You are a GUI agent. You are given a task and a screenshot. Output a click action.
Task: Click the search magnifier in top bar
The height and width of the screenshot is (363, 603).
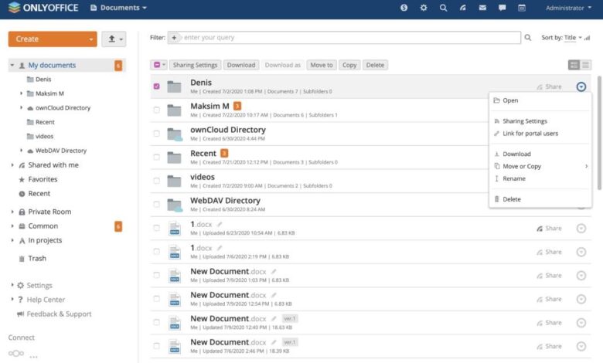(x=444, y=8)
